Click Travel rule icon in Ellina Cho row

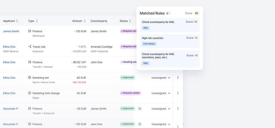coord(30,47)
